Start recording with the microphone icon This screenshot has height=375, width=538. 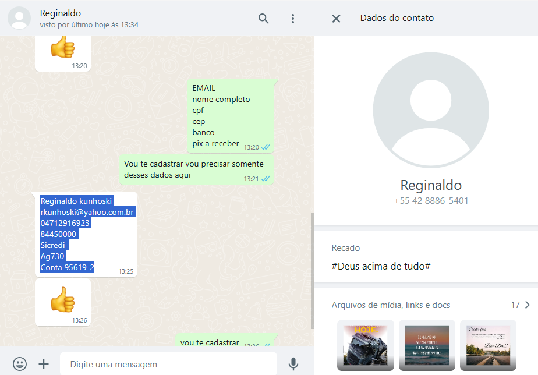point(293,364)
